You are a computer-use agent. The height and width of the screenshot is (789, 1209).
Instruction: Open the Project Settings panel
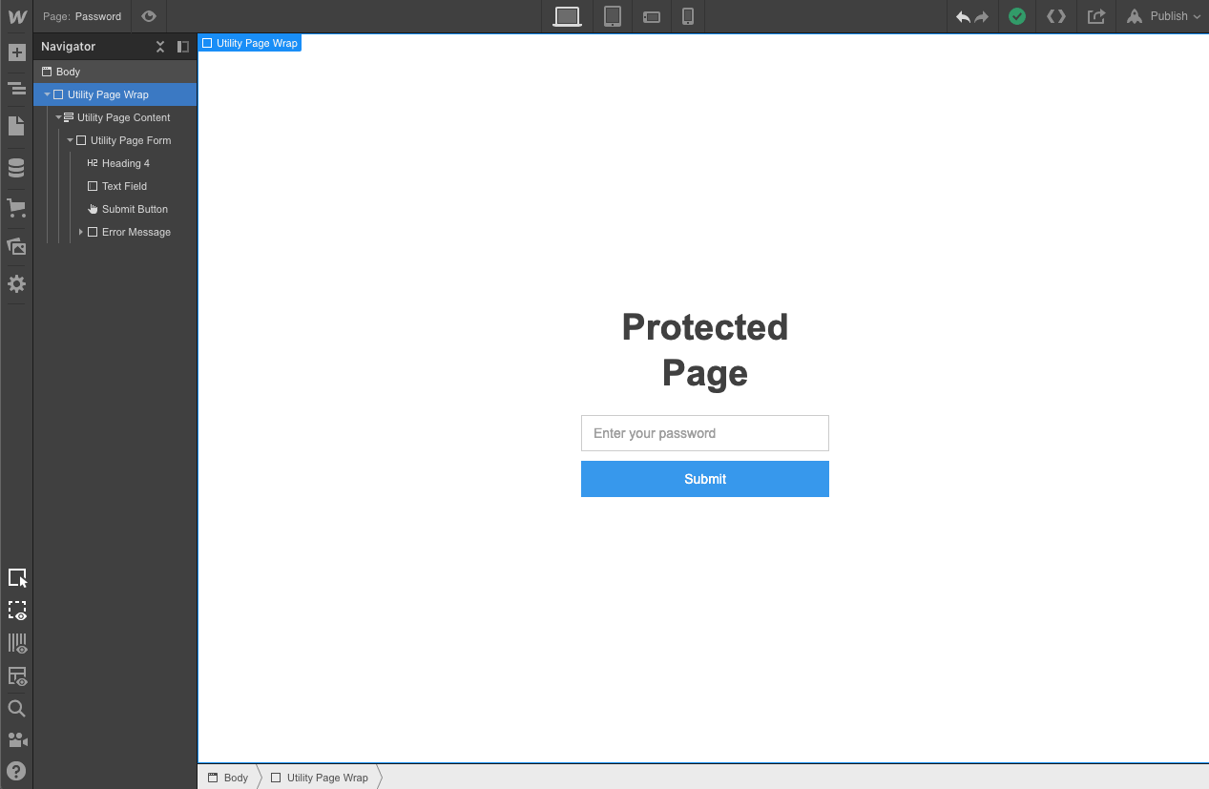(x=15, y=283)
